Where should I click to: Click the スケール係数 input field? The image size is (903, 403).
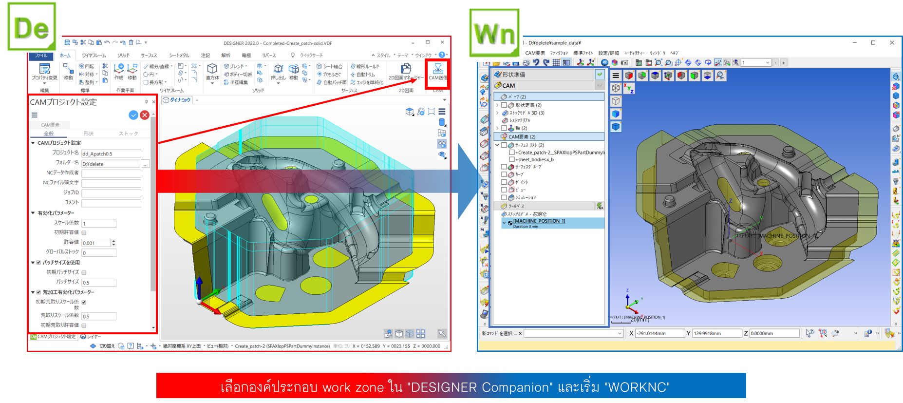pyautogui.click(x=99, y=223)
